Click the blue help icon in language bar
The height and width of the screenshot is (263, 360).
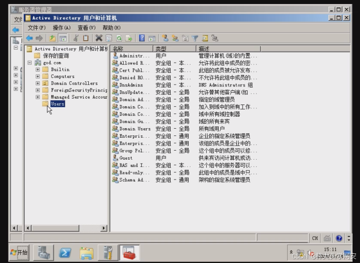click(339, 238)
